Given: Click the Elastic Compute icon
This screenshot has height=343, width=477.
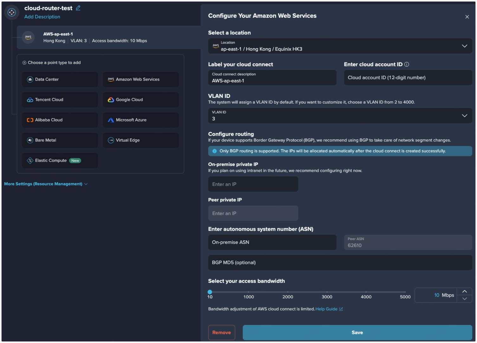Looking at the screenshot, I should 30,161.
